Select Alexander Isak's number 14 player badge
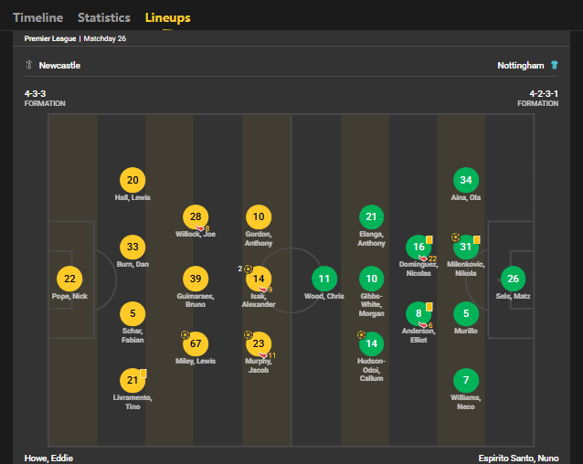This screenshot has width=583, height=464. 260,279
